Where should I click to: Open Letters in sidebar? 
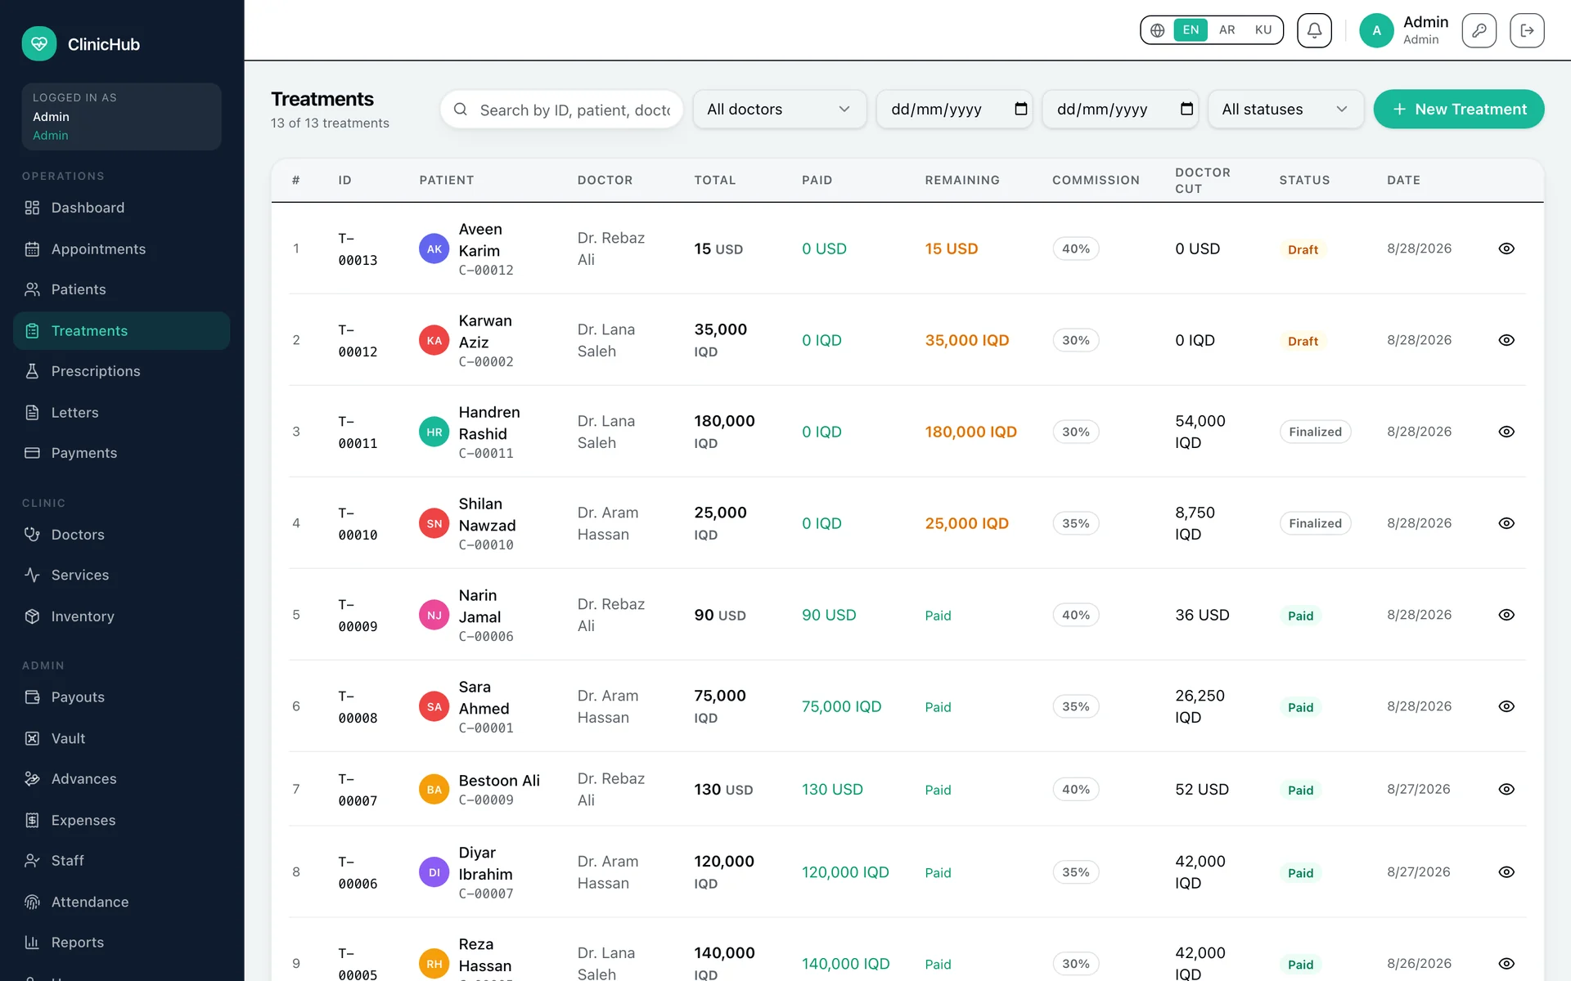tap(121, 412)
